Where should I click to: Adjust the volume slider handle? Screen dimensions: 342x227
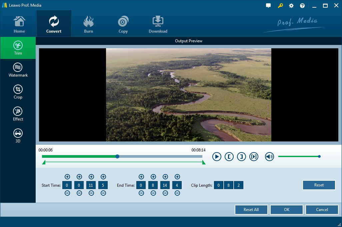[x=319, y=156]
